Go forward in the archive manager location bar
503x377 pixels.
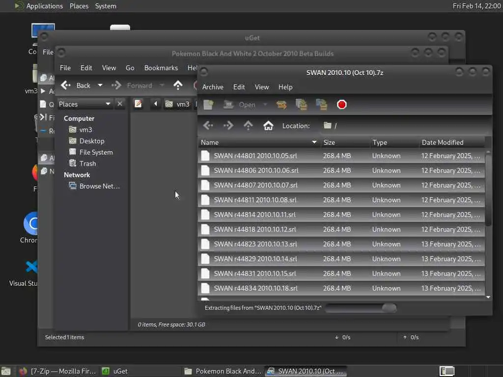coord(228,126)
